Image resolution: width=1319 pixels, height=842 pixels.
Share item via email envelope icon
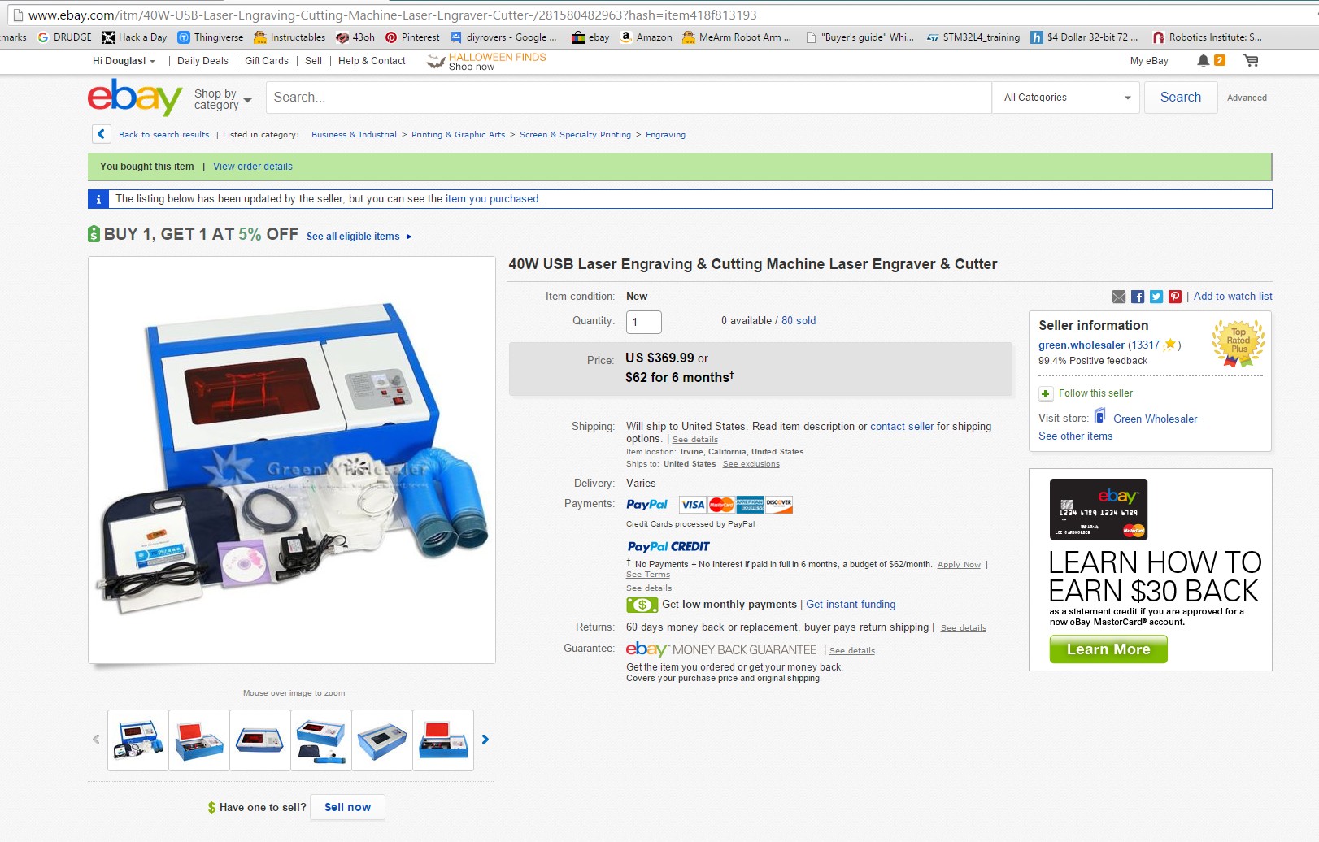(x=1119, y=297)
